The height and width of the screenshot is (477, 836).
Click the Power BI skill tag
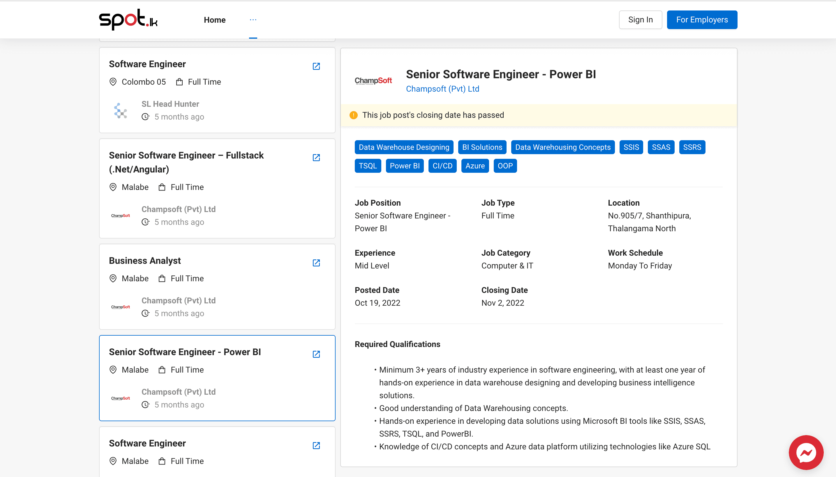coord(405,166)
